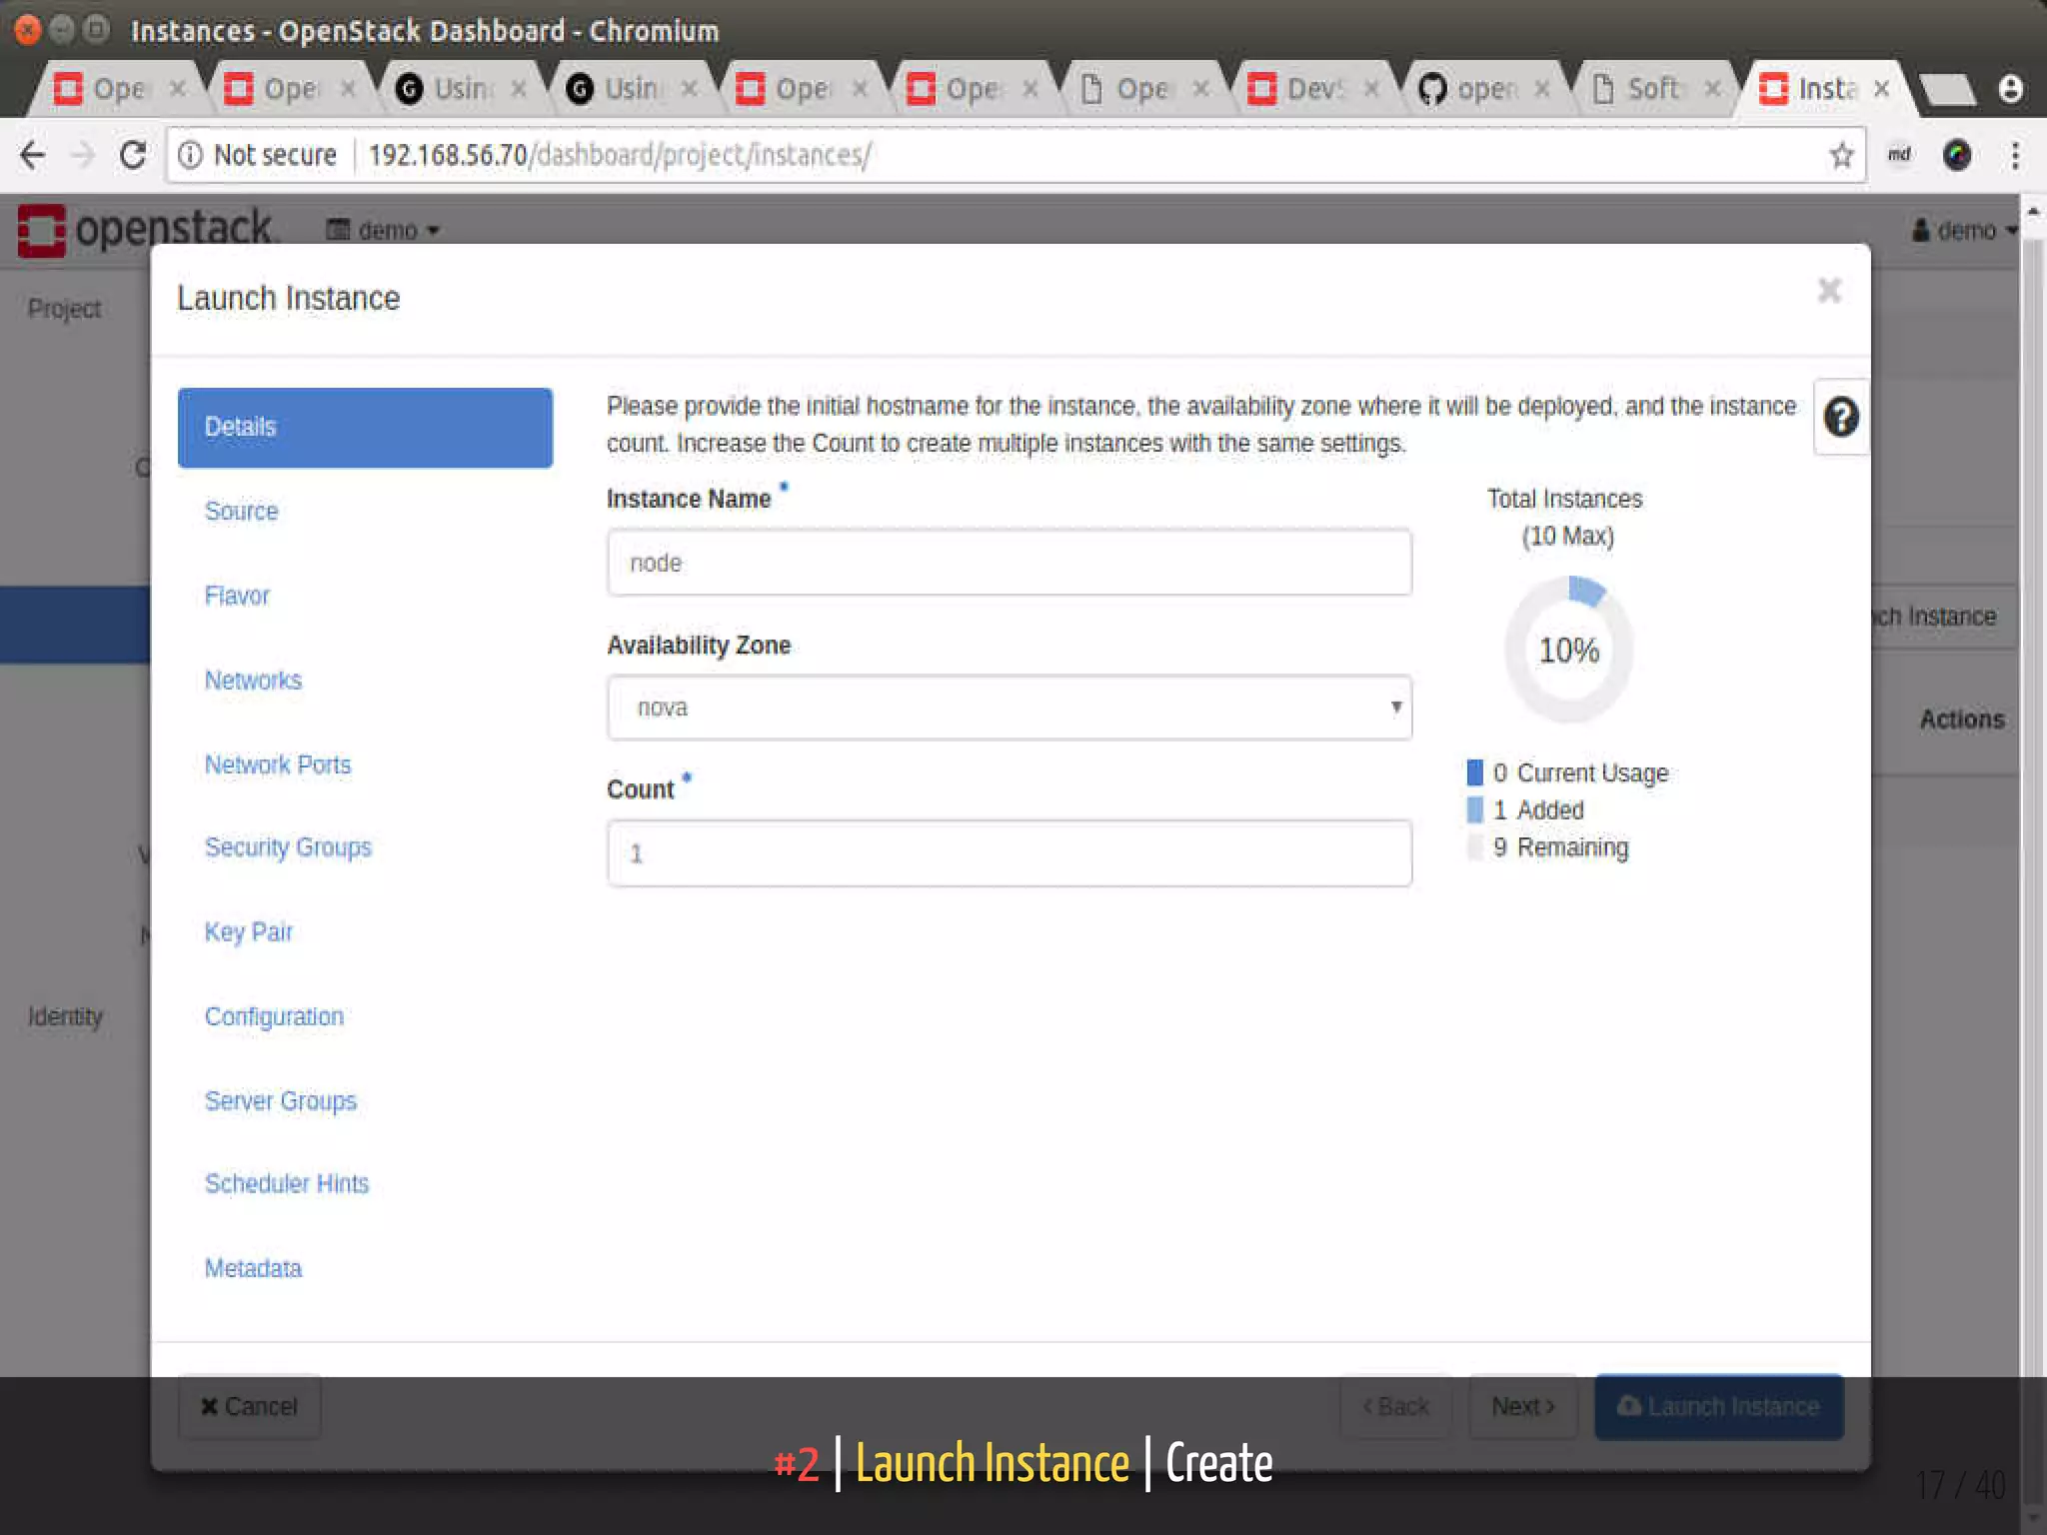The height and width of the screenshot is (1535, 2047).
Task: Click the help question mark icon
Action: tap(1840, 417)
